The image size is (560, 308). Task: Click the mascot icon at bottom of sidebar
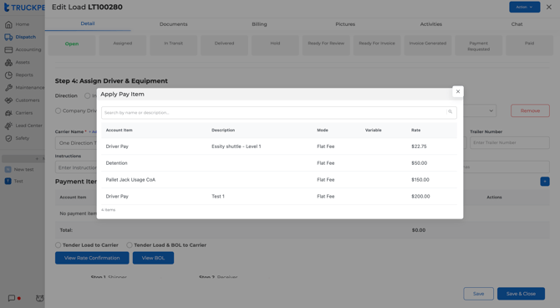(40, 298)
